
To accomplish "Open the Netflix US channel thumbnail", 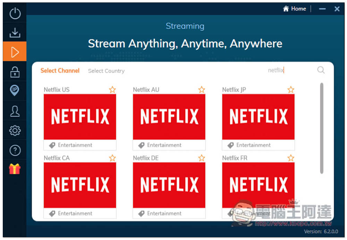I will 80,117.
